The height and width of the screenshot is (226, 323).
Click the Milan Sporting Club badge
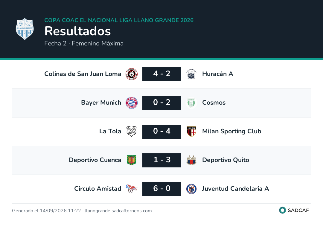191,131
